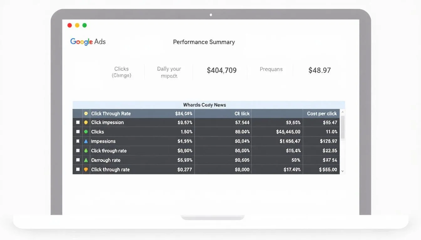The width and height of the screenshot is (421, 240).
Task: Click the $1,656,47 cell in Impressions row
Action: [290, 141]
